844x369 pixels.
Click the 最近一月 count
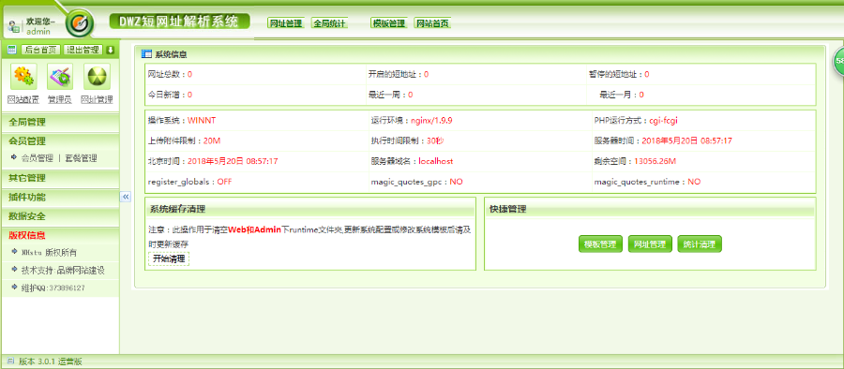641,95
